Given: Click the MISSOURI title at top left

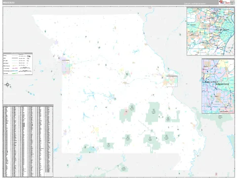Looking at the screenshot, I should click(x=8, y=2).
